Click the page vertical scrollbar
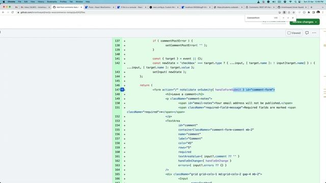Image resolution: width=326 pixels, height=183 pixels. point(324,106)
